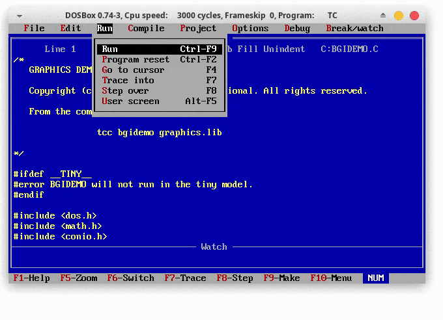
Task: Choose Step over in Run menu
Action: click(x=160, y=91)
